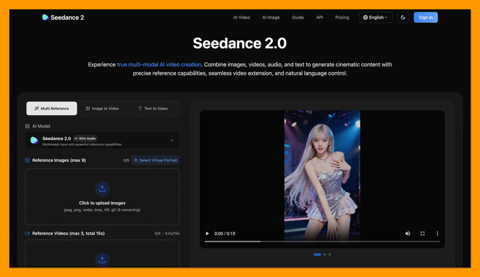Click the 0:00 / 0:13 time display

[x=225, y=233]
